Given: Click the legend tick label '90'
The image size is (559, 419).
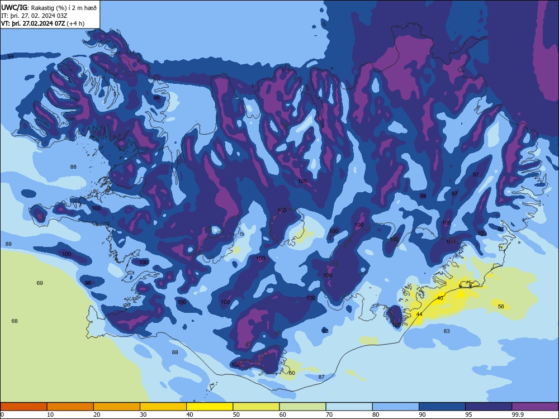Looking at the screenshot, I should (x=423, y=415).
